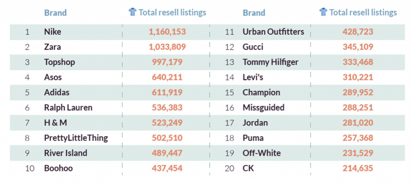Select the Zara row label
Screen dimensions: 412x183
click(52, 47)
